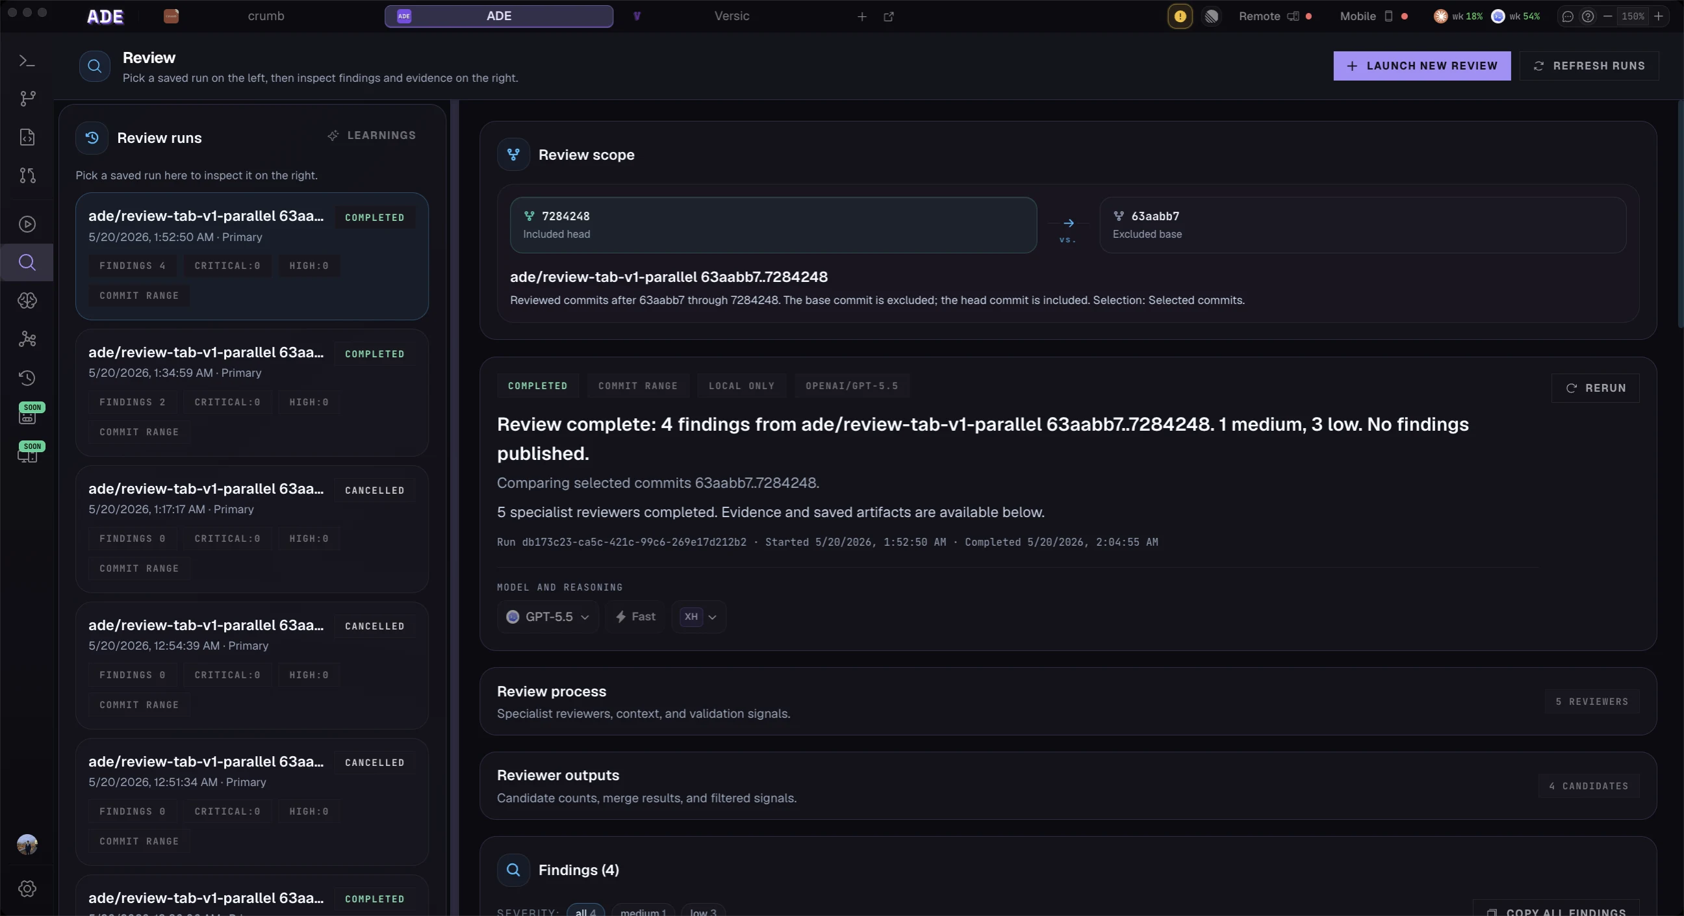Image resolution: width=1684 pixels, height=916 pixels.
Task: Open the Mobile connection status
Action: tap(1373, 16)
